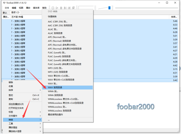
Task: Adjust the blue volume slider handle
Action: coord(109,8)
